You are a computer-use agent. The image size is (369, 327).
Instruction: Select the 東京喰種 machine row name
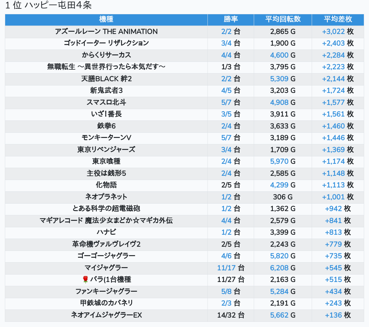pyautogui.click(x=106, y=161)
